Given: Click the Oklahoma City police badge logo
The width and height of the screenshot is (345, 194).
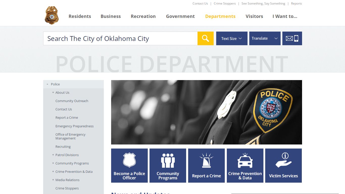Looking at the screenshot, I should point(52,15).
